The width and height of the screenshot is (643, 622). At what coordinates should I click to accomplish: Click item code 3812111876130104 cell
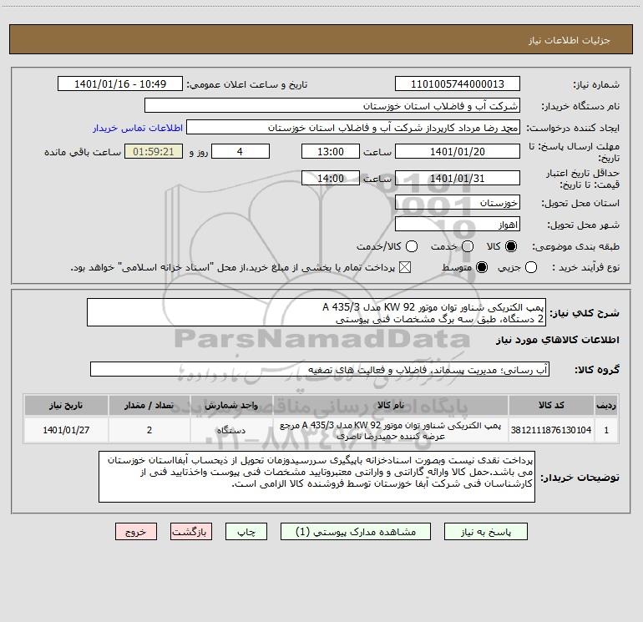coord(551,430)
